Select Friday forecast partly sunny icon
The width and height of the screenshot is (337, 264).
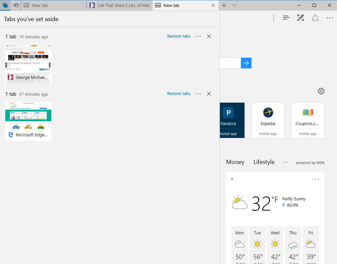(x=311, y=244)
